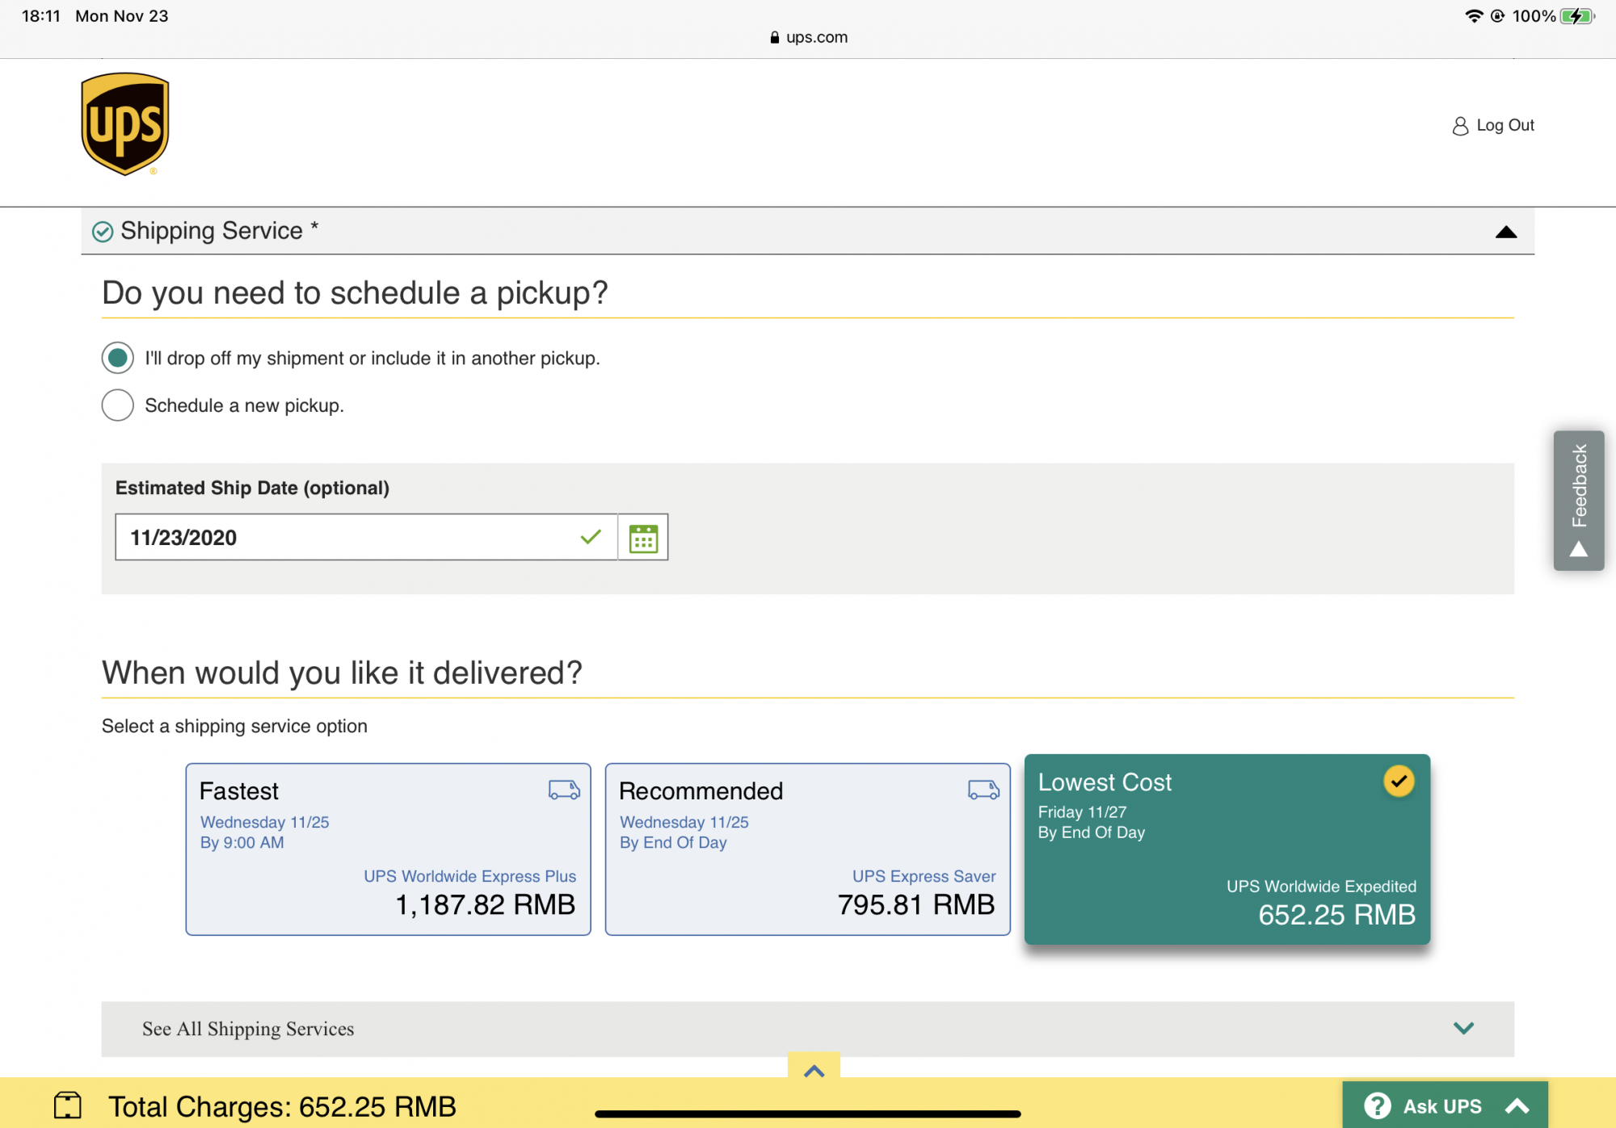Image resolution: width=1616 pixels, height=1128 pixels.
Task: Click the 1,187.82 RMB price
Action: coord(485,905)
